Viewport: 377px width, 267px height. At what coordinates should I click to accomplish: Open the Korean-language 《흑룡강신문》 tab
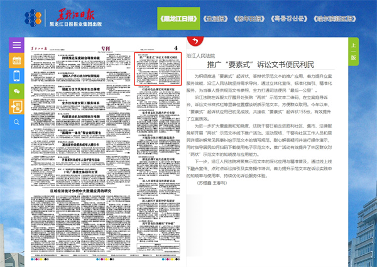tap(289, 19)
